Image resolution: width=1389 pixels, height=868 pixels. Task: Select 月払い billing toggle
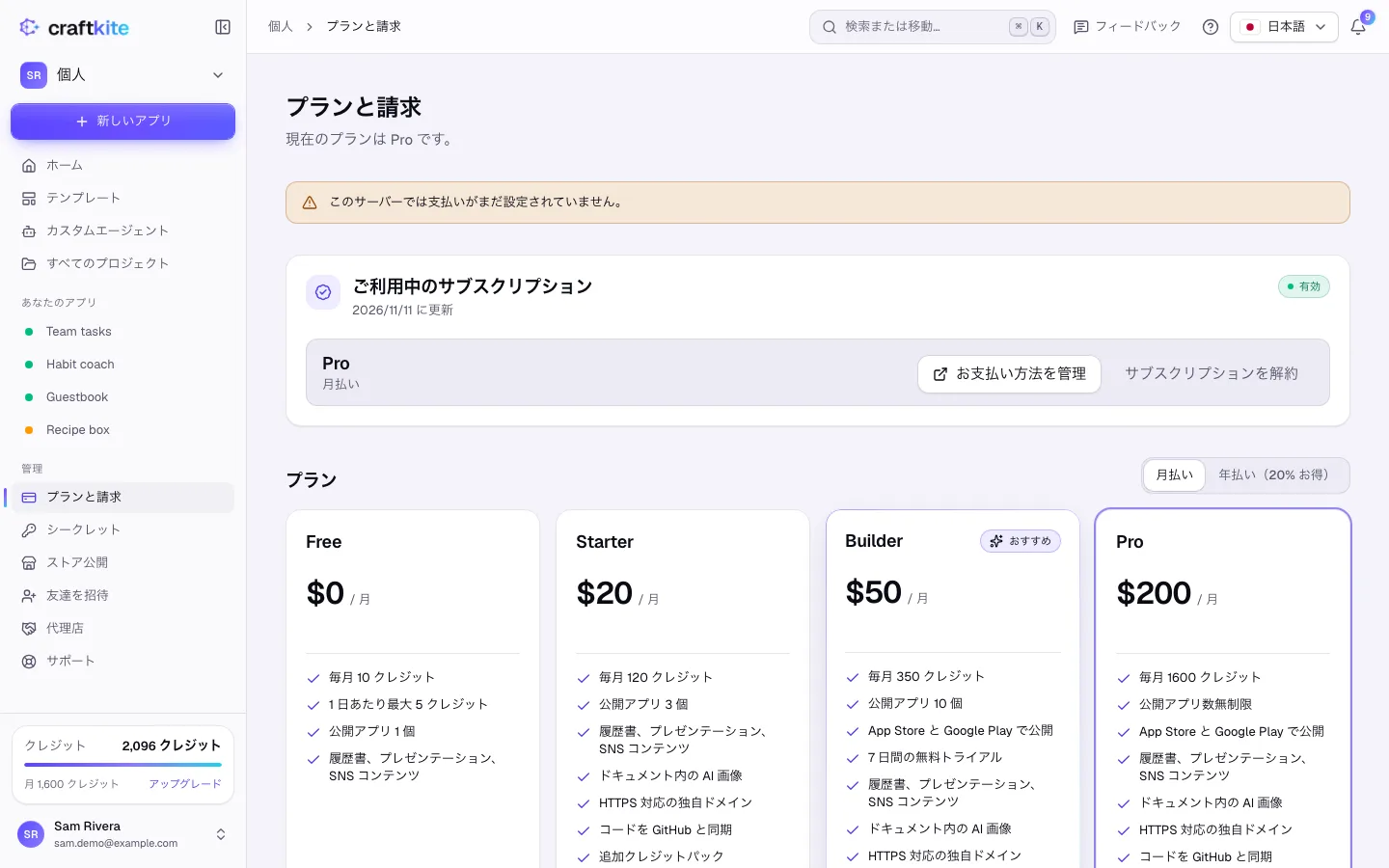coord(1174,475)
